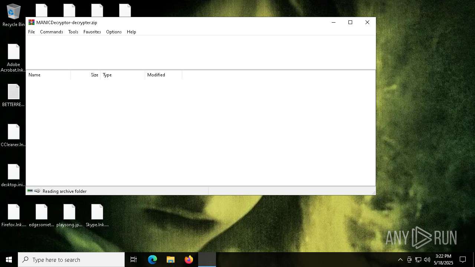Click the window resize grip corner

(373, 192)
